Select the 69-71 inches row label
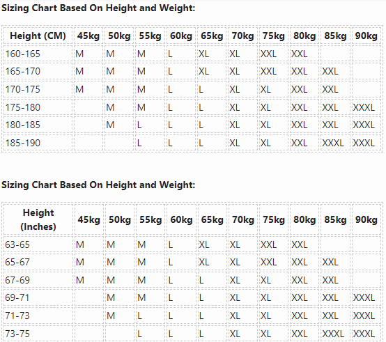This screenshot has height=342, width=386. 17,297
